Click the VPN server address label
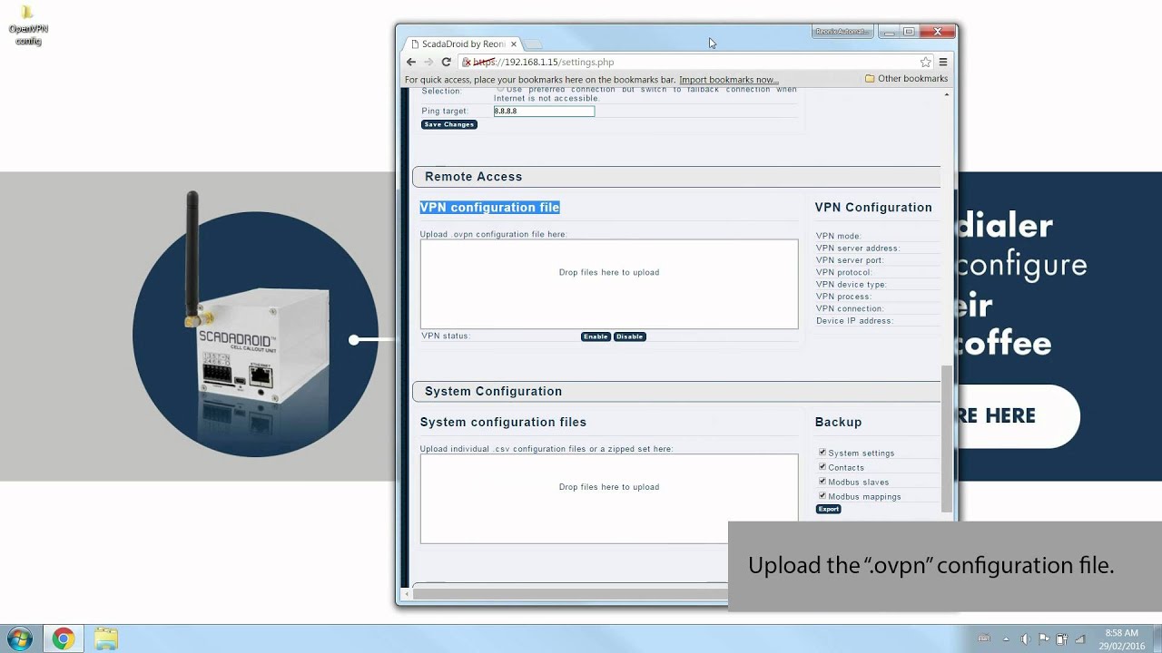This screenshot has height=653, width=1162. pyautogui.click(x=858, y=249)
